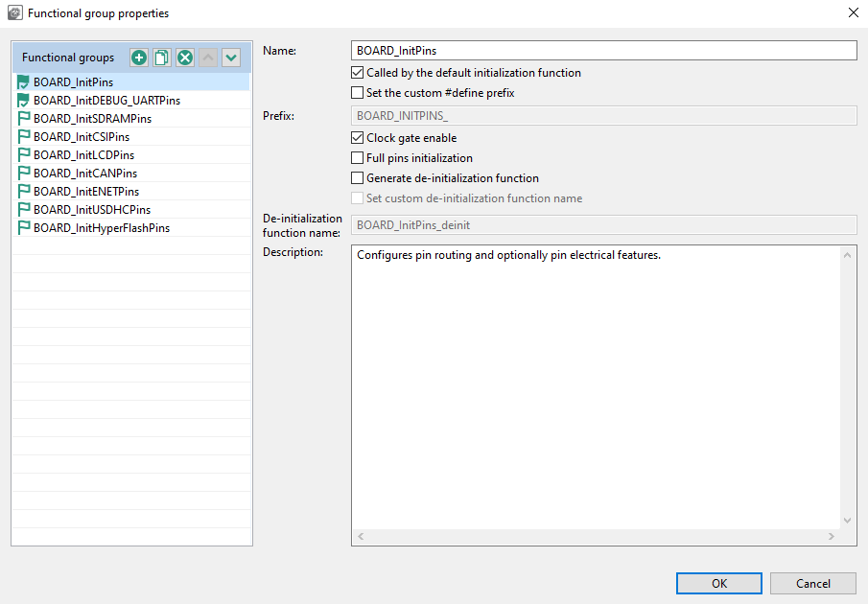Enable Set the custom #define prefix
Image resolution: width=868 pixels, height=604 pixels.
tap(358, 93)
